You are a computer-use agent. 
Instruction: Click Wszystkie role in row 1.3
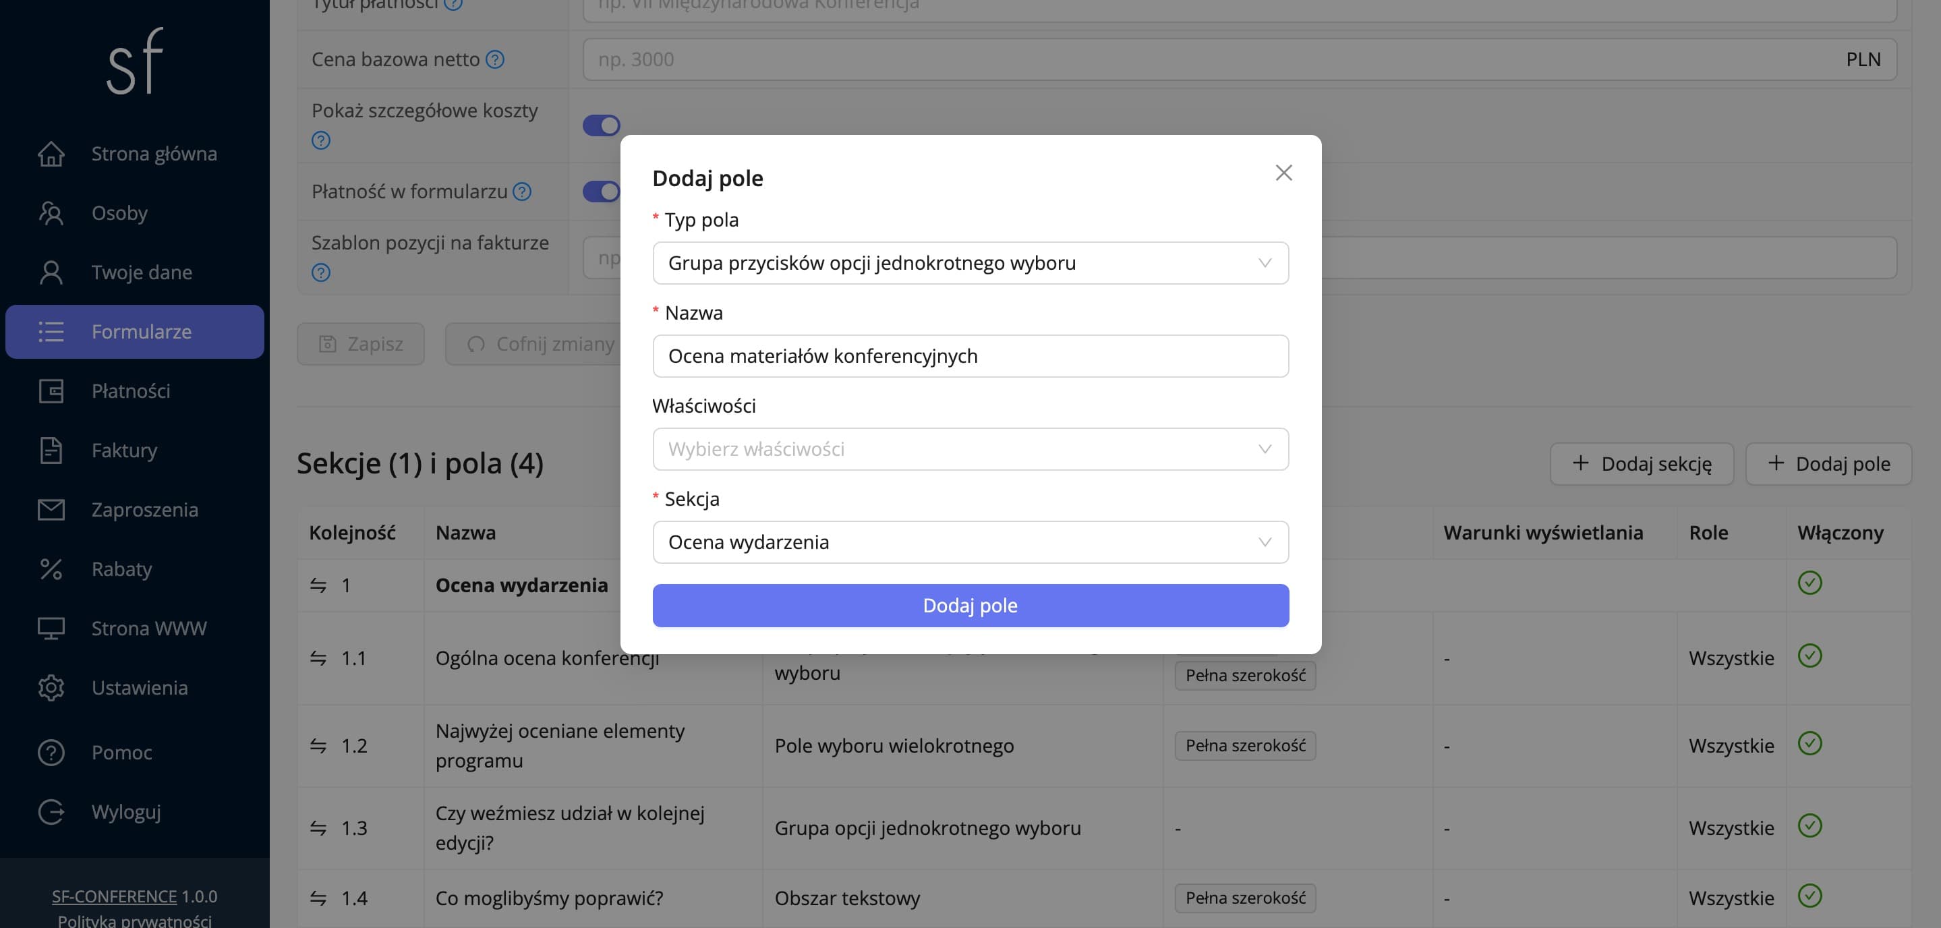pyautogui.click(x=1731, y=829)
